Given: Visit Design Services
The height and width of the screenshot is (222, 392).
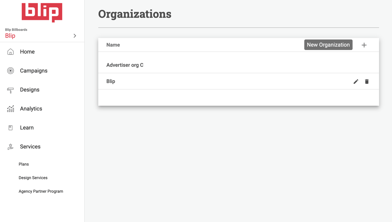Looking at the screenshot, I should point(33,178).
